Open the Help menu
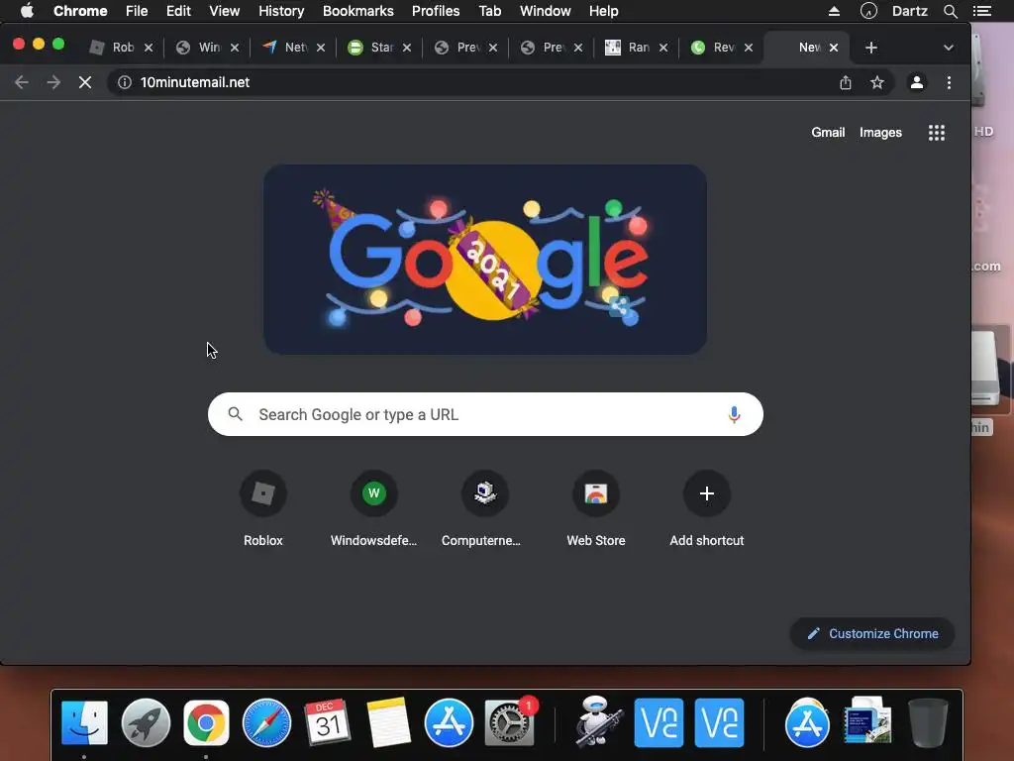Screen dimensions: 1014x761 click(x=603, y=11)
